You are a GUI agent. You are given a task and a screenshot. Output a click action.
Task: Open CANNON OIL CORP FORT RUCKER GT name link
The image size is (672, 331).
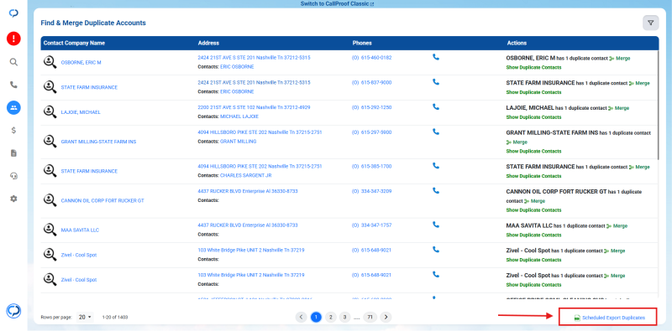point(102,200)
